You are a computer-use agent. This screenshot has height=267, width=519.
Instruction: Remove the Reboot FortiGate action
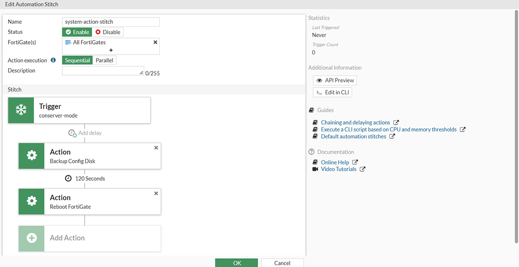click(x=156, y=193)
